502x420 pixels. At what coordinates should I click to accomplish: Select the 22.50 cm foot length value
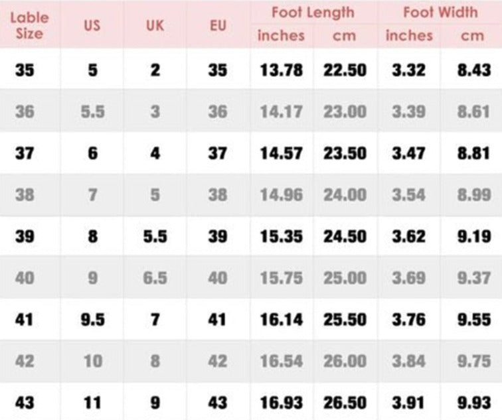(x=345, y=70)
